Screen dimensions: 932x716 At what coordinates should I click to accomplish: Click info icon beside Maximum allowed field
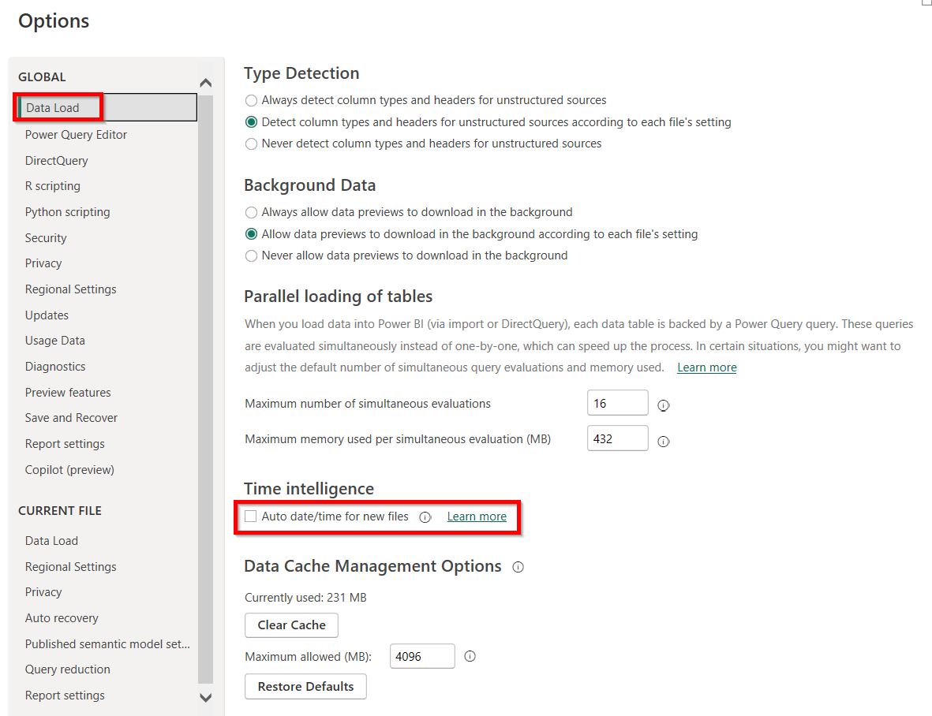point(470,656)
